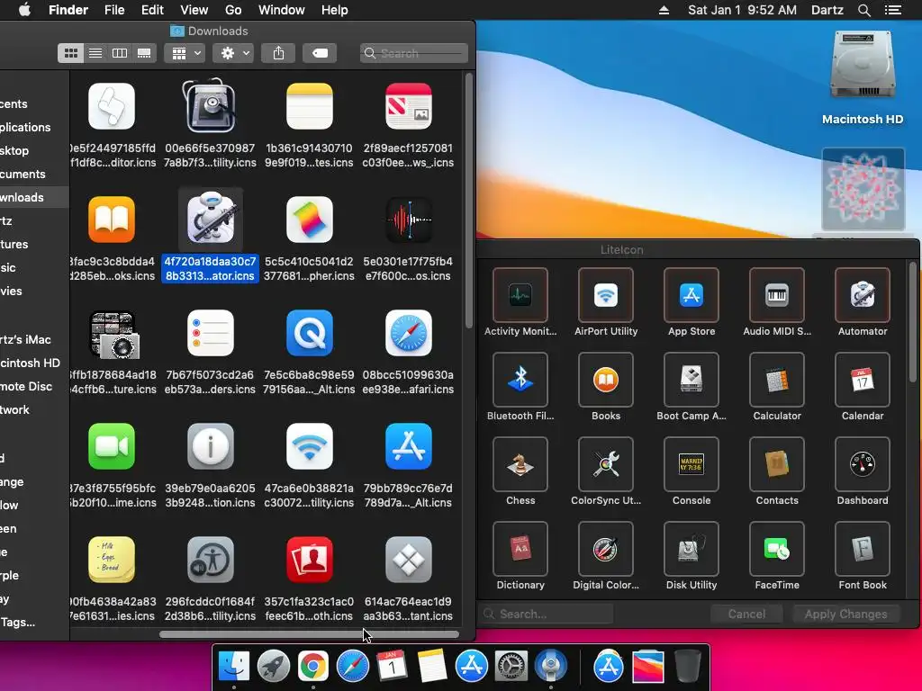
Task: Select Books icon in LiteIcon
Action: [606, 380]
